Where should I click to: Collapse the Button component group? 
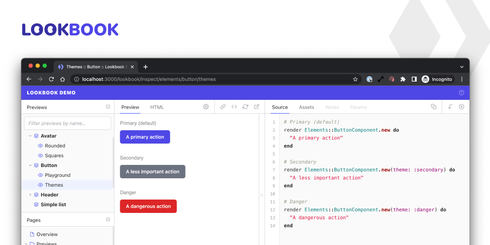(30, 165)
